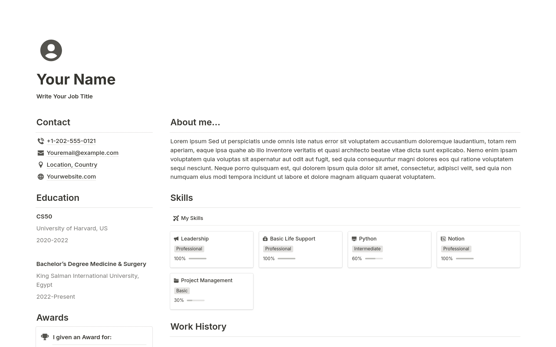Toggle Leadership skill Professional badge
Screen dimensions: 556x347
tap(189, 249)
